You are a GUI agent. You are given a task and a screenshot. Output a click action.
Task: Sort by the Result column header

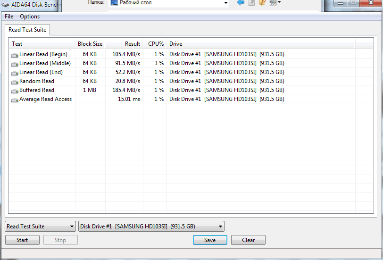124,44
